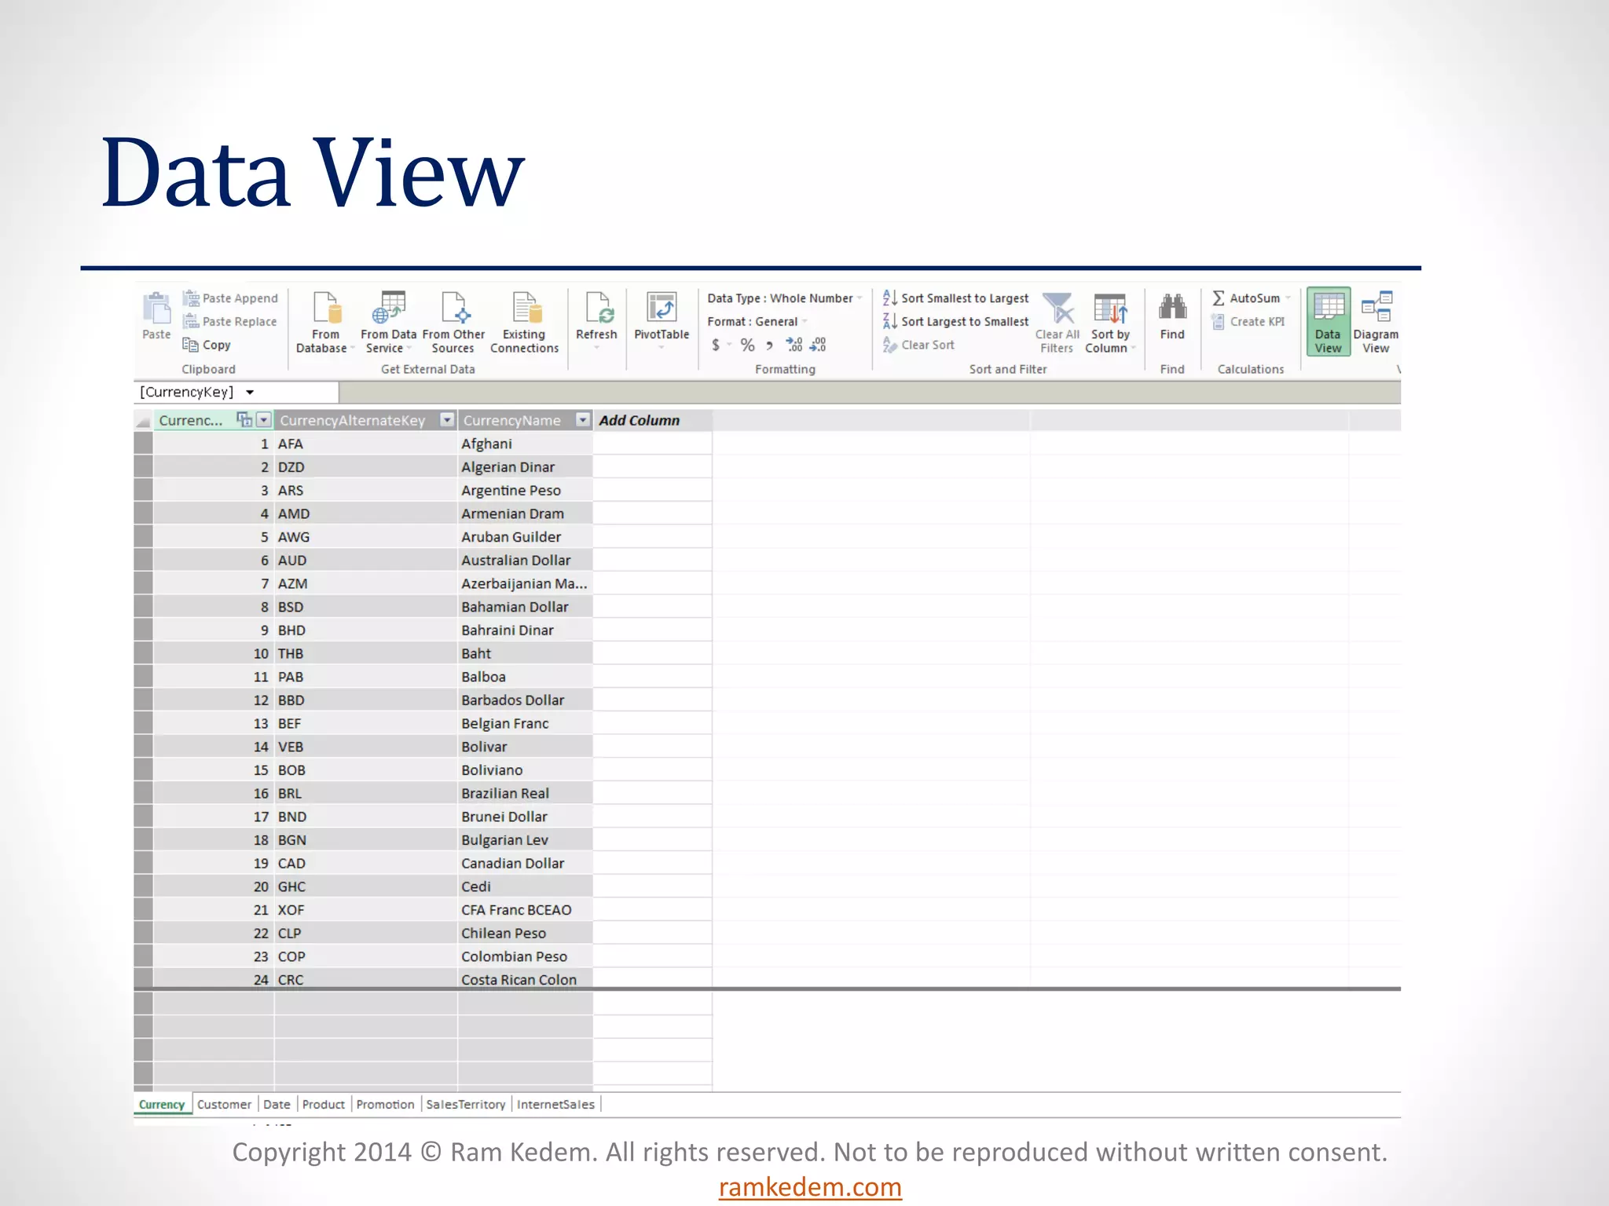The width and height of the screenshot is (1609, 1206).
Task: Open the InternetSales sheet tab
Action: (x=555, y=1105)
